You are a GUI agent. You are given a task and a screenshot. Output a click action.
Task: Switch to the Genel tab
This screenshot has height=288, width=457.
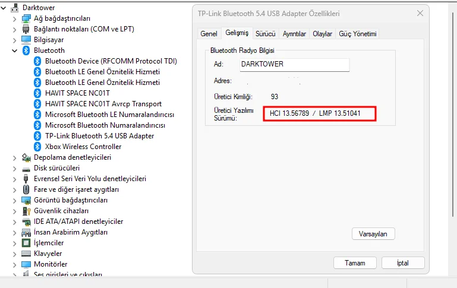coord(209,34)
